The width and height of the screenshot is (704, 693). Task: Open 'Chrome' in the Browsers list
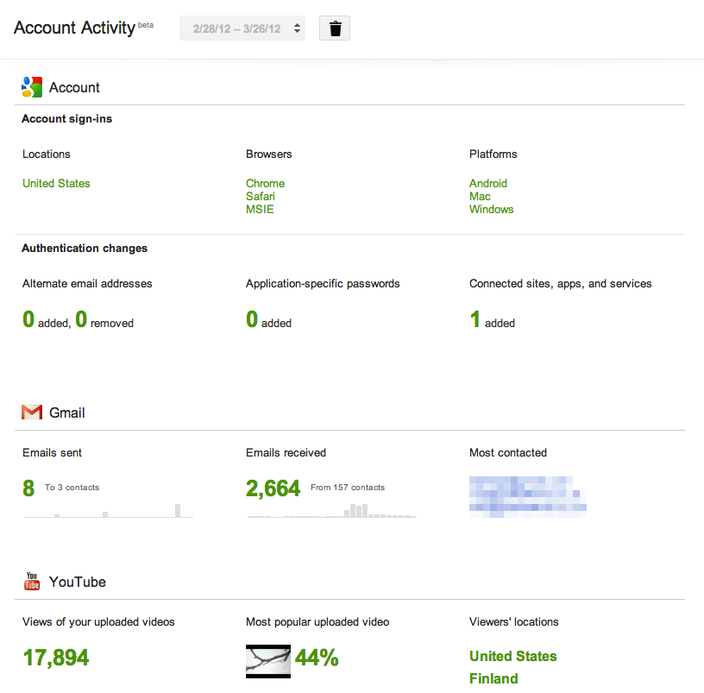[x=265, y=183]
